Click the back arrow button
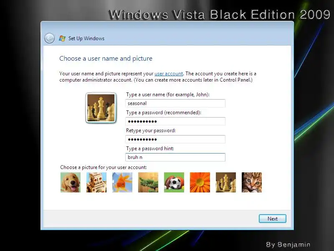 click(49, 38)
